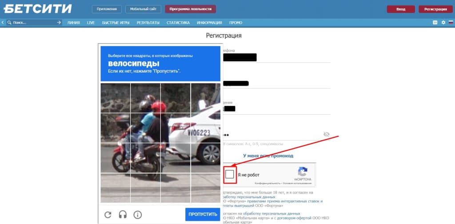Open the РЕЗУЛЬТАТЫ menu item
This screenshot has height=224, width=455.
point(148,23)
